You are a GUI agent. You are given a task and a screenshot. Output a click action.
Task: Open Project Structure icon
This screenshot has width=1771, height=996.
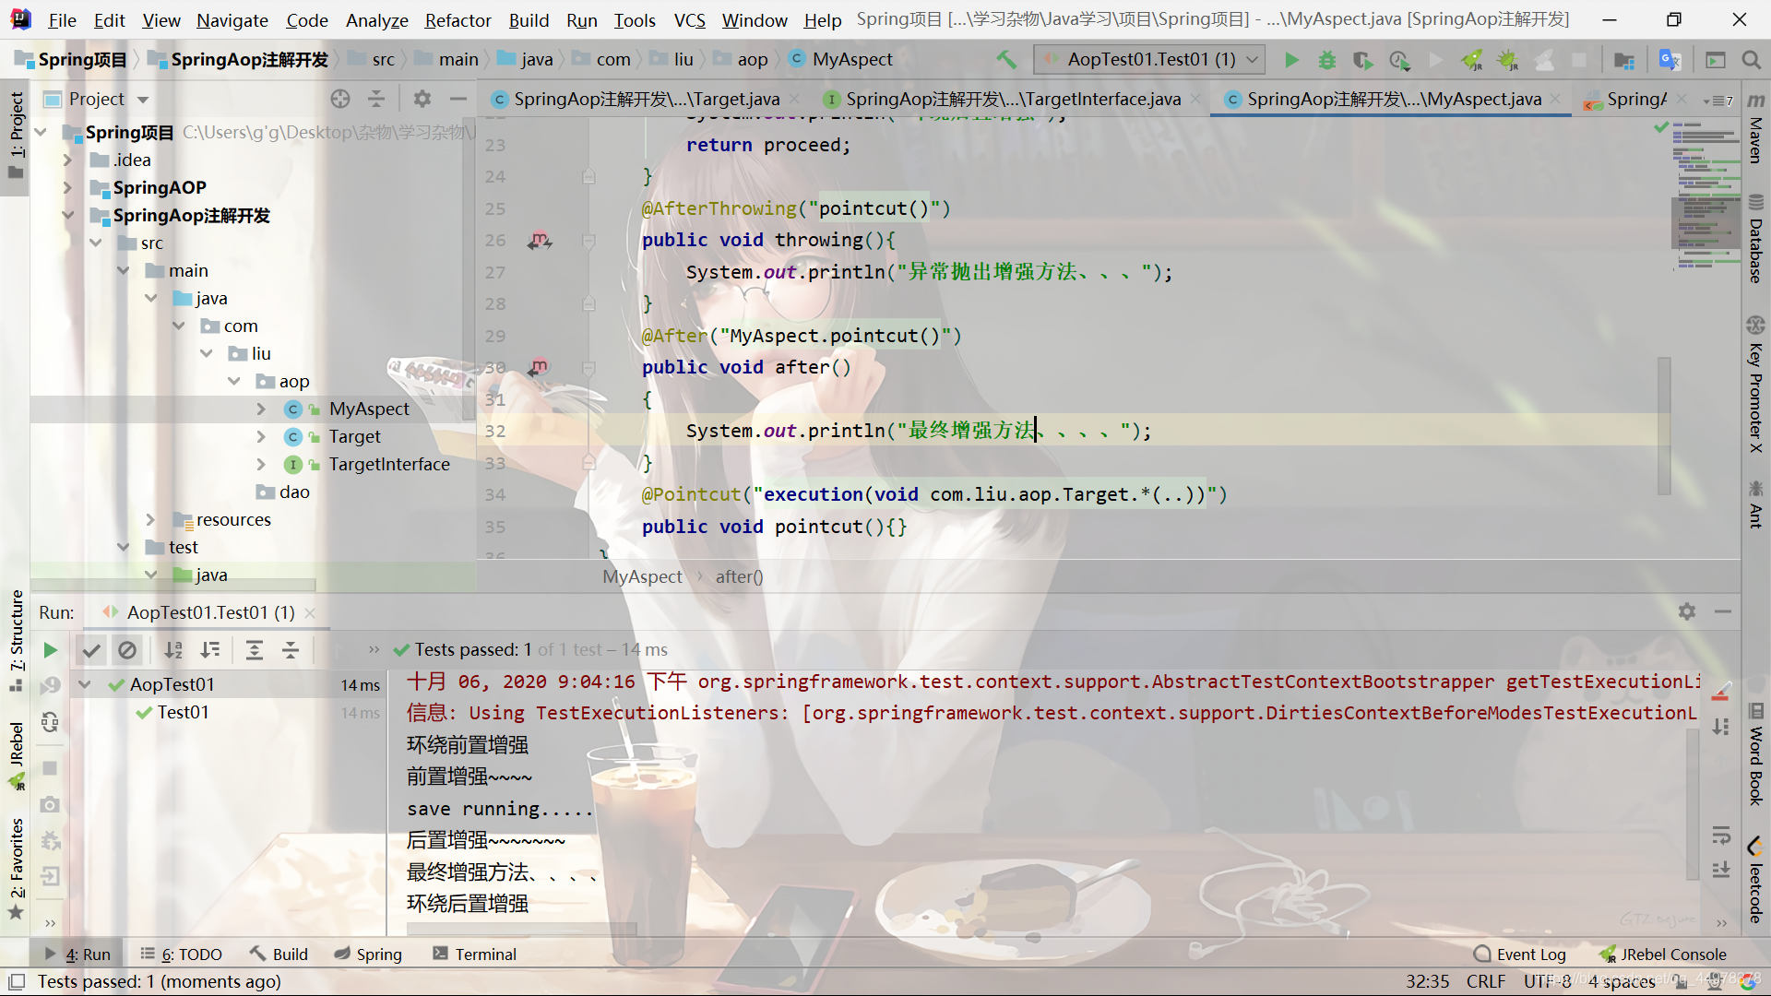click(x=1624, y=60)
